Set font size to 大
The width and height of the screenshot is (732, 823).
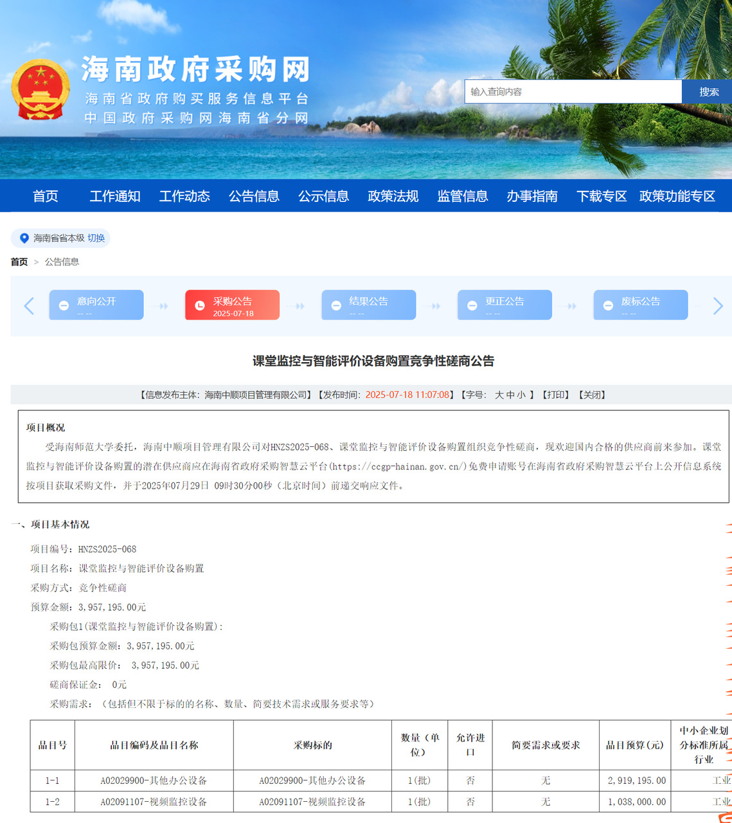[499, 395]
